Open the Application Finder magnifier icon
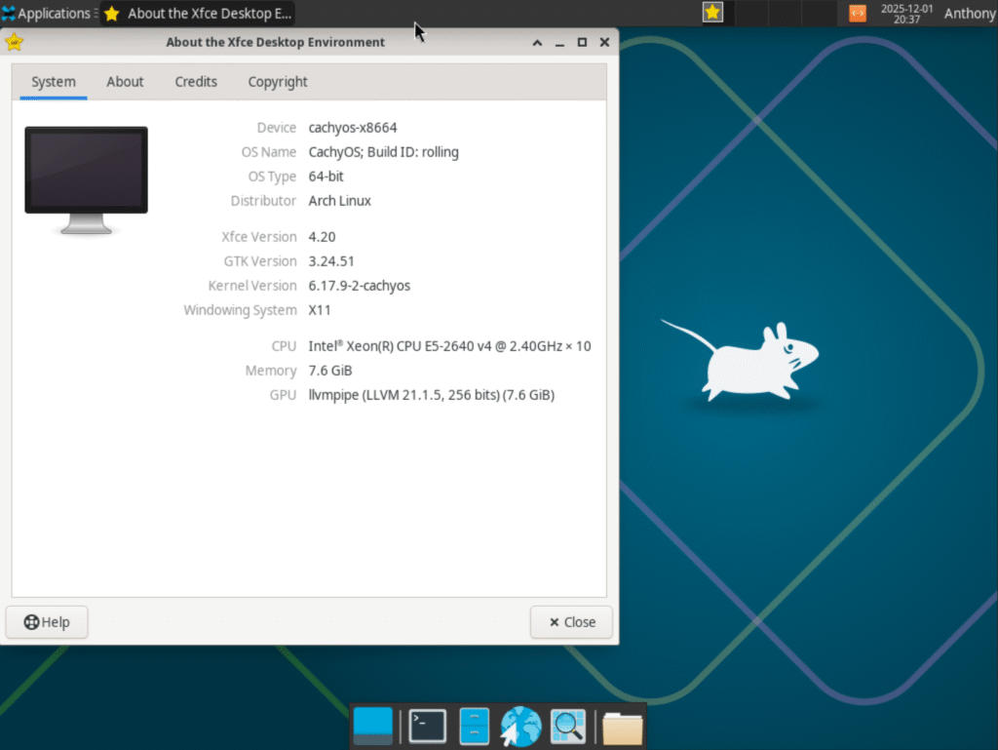This screenshot has height=750, width=998. (x=567, y=727)
